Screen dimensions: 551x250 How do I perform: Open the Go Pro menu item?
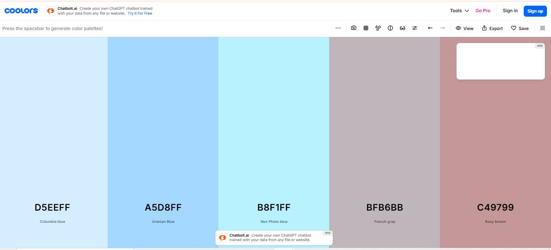483,11
